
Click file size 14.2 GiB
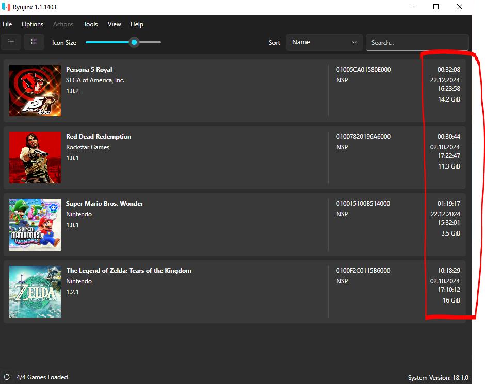click(x=449, y=99)
